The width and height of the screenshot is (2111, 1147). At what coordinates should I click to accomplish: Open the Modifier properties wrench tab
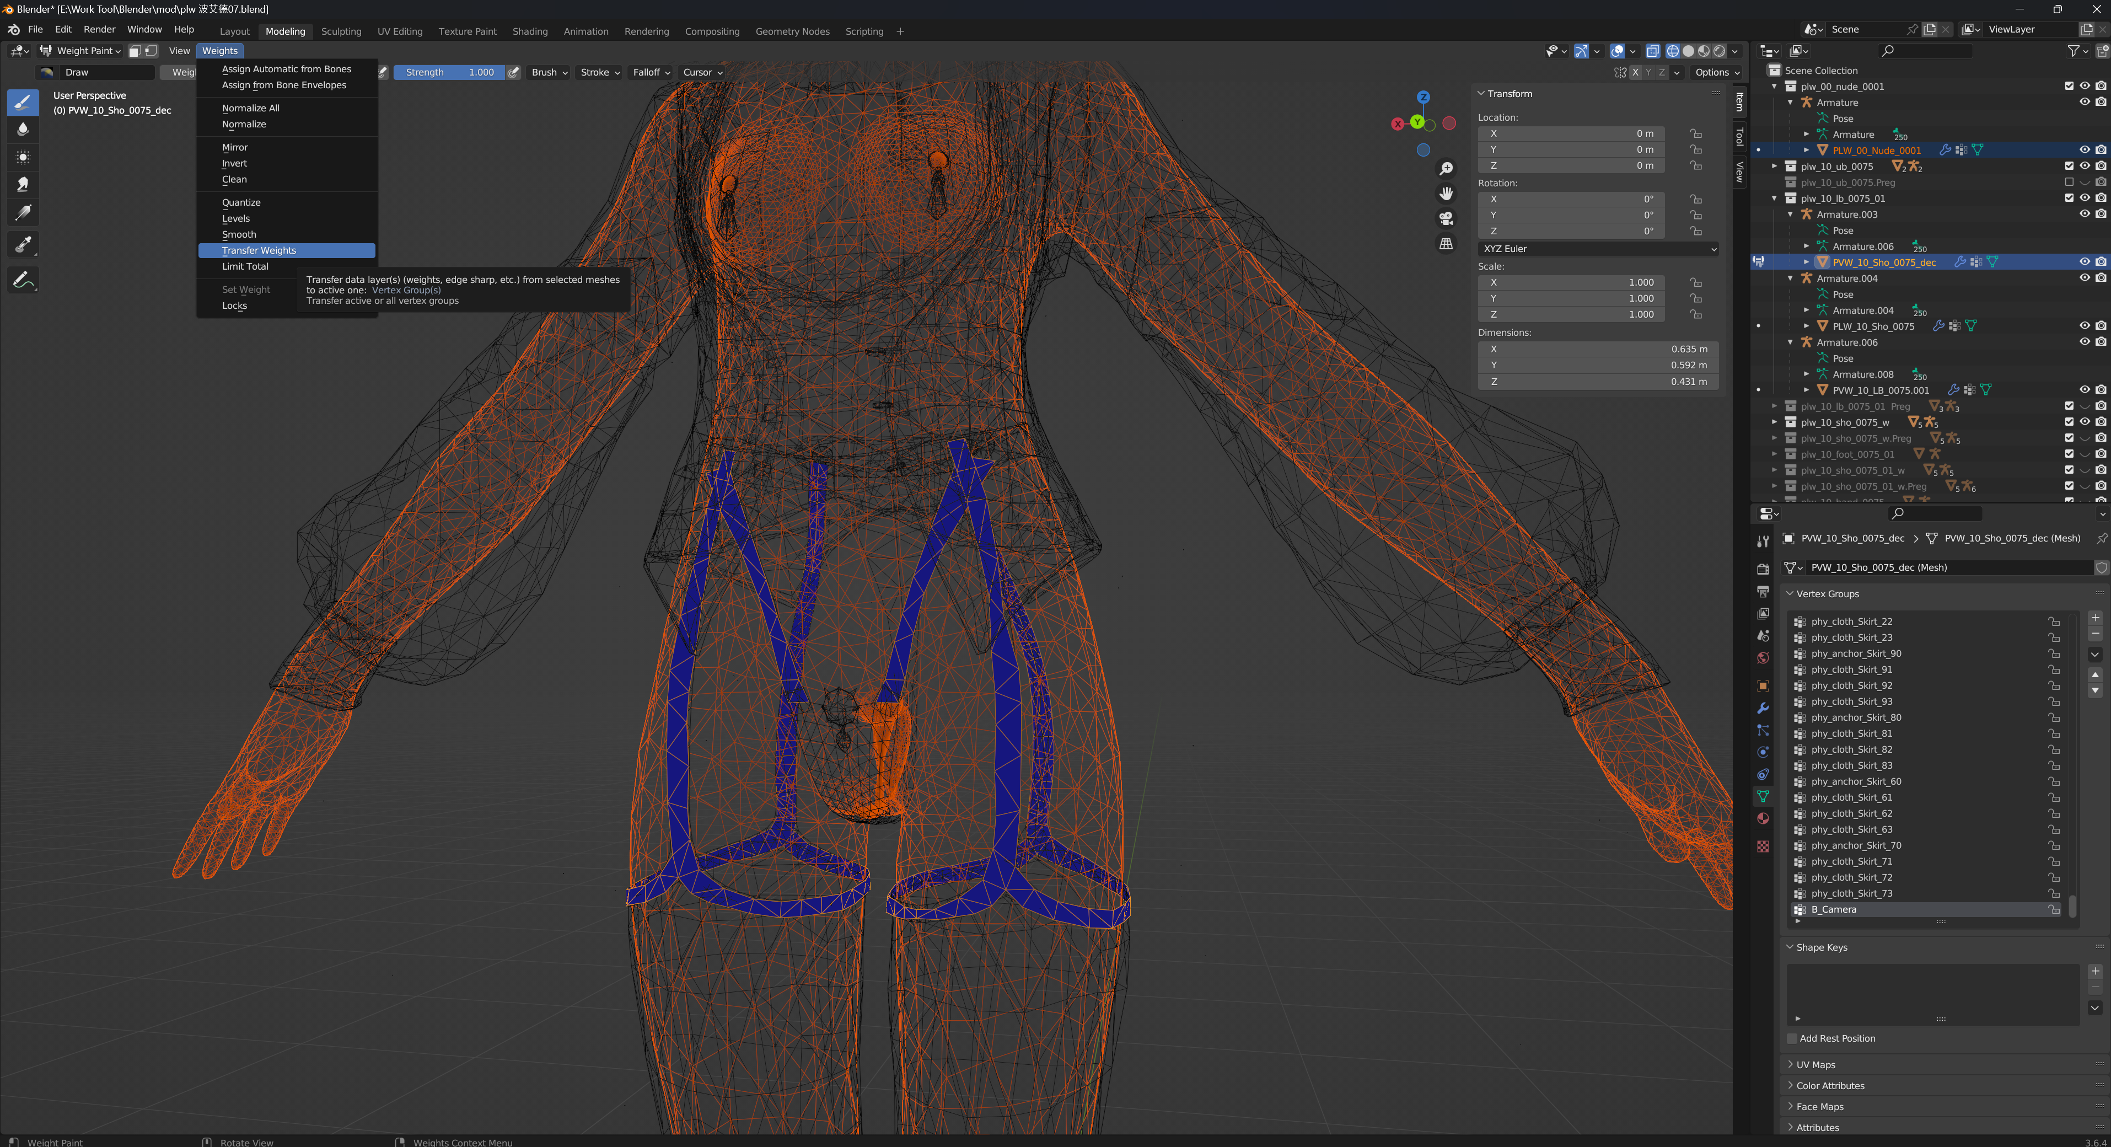[x=1763, y=708]
